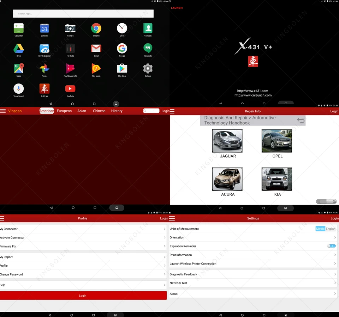Open the Print Information setting
This screenshot has width=339, height=317.
click(x=253, y=255)
